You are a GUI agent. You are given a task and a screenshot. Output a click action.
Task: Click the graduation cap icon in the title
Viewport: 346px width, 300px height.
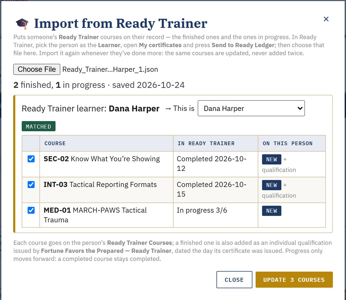tap(22, 24)
